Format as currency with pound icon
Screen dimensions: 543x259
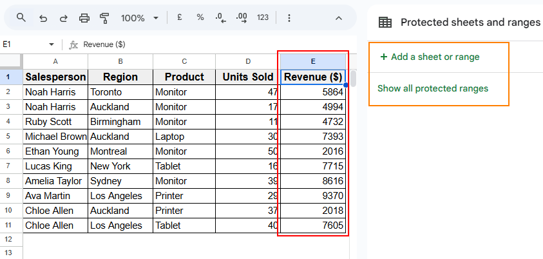click(x=180, y=18)
